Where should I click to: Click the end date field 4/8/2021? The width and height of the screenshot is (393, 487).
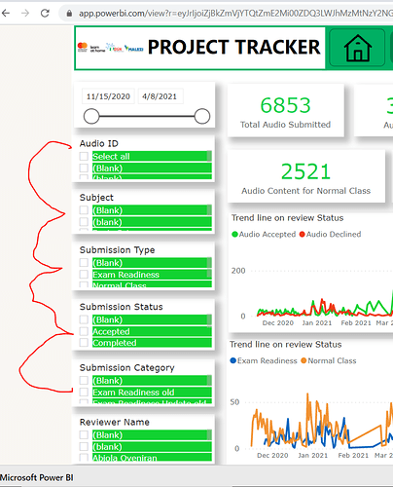161,96
